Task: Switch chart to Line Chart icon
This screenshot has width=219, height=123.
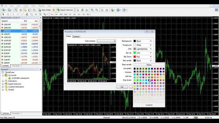Action: 87,10
